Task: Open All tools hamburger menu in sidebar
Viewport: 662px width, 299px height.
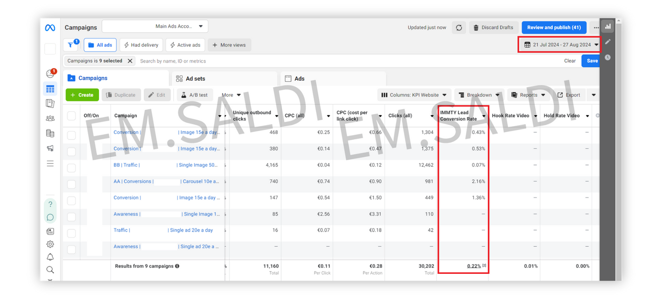Action: point(50,164)
